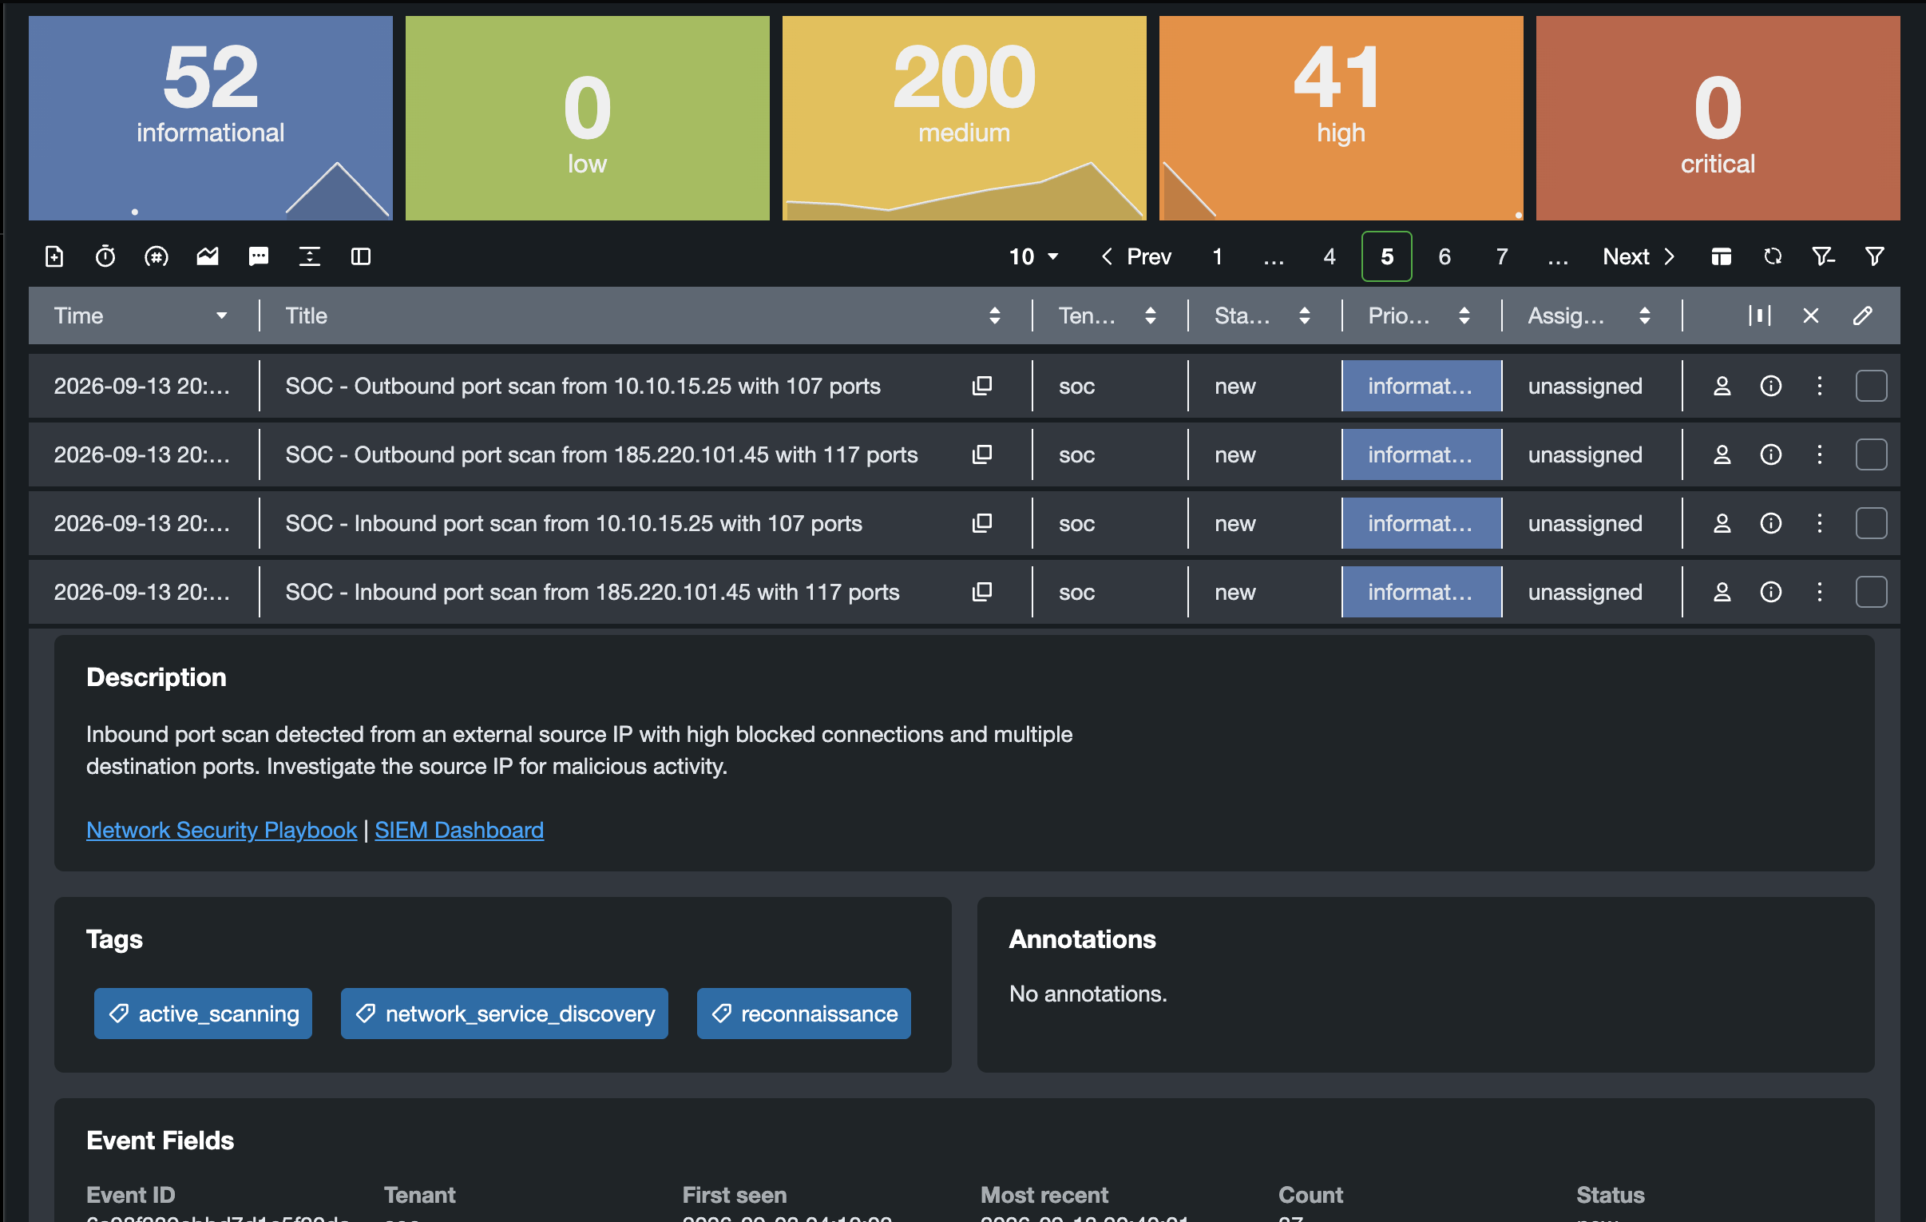
Task: Select checkbox for Inbound 10.10.15.25 scan row
Action: click(x=1871, y=523)
